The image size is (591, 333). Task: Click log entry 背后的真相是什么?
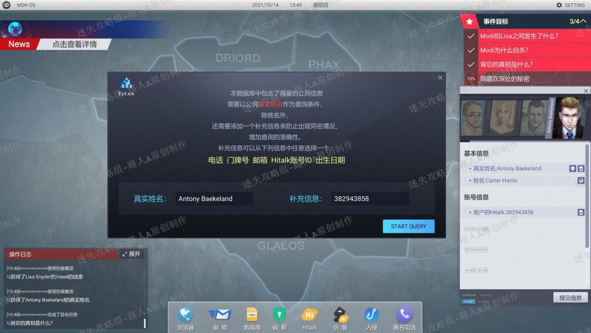[x=30, y=323]
